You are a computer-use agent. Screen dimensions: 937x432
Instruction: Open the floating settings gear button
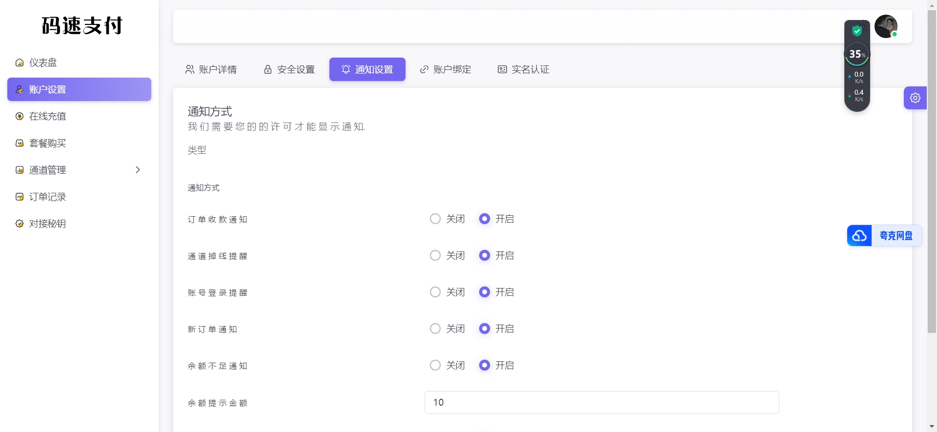915,98
